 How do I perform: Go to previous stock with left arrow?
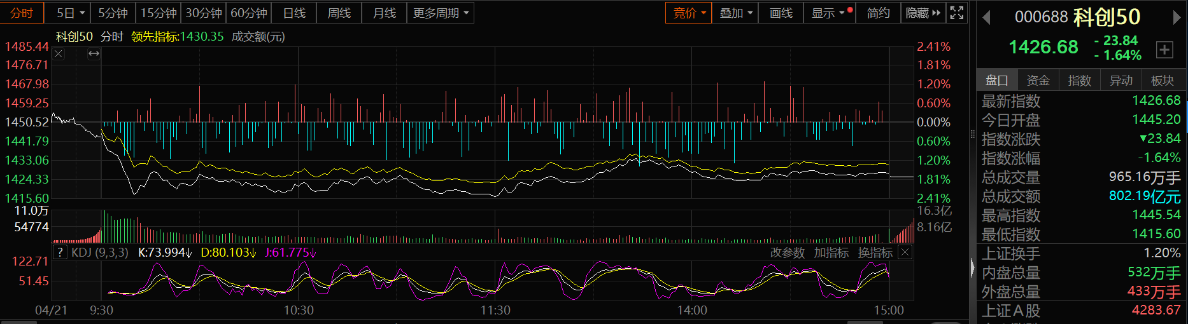click(x=986, y=18)
